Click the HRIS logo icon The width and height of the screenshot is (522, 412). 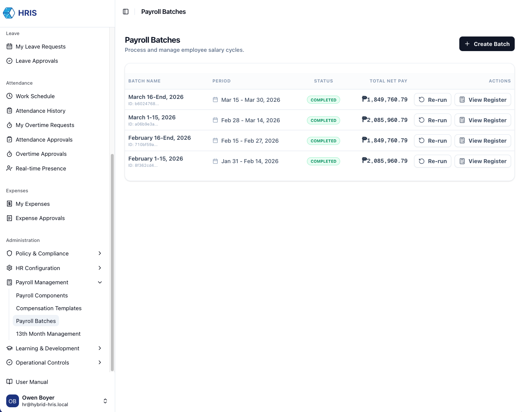9,12
